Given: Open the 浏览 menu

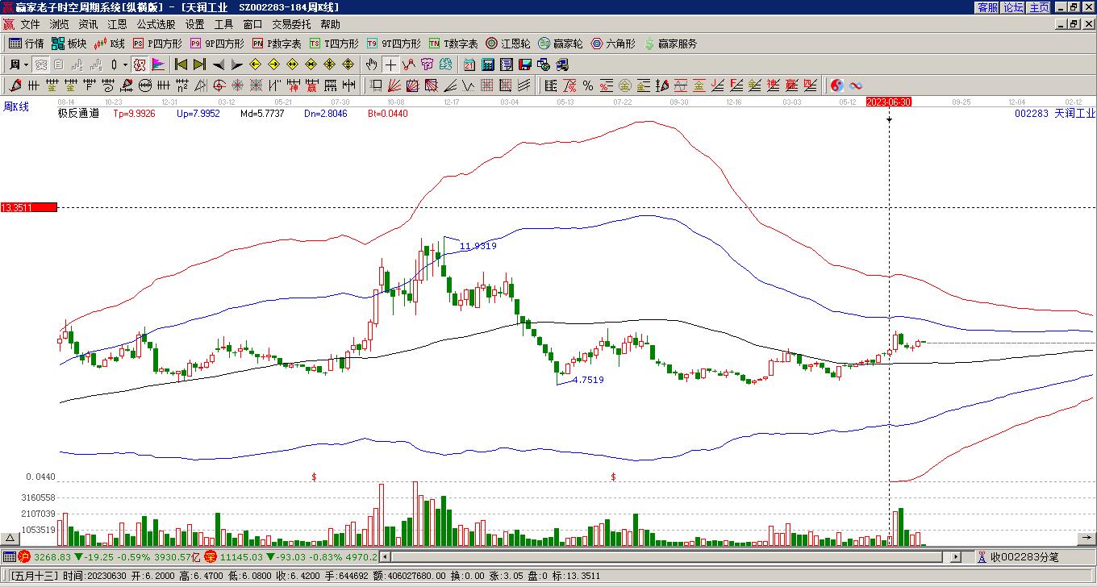Looking at the screenshot, I should click(60, 25).
